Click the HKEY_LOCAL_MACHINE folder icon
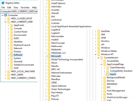 (x=9, y=71)
